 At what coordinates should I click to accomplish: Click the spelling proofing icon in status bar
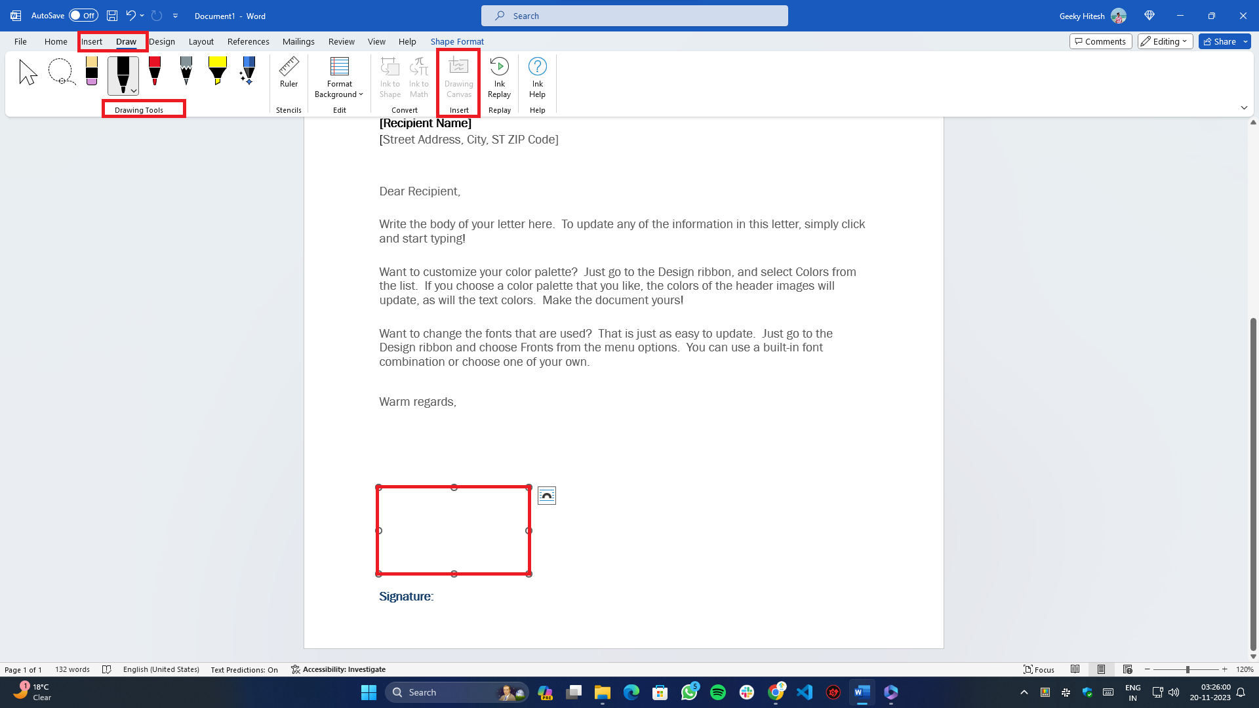click(107, 669)
